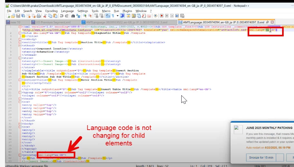The image size is (294, 167).
Task: Click the Open file folder icon
Action: pyautogui.click(x=13, y=16)
